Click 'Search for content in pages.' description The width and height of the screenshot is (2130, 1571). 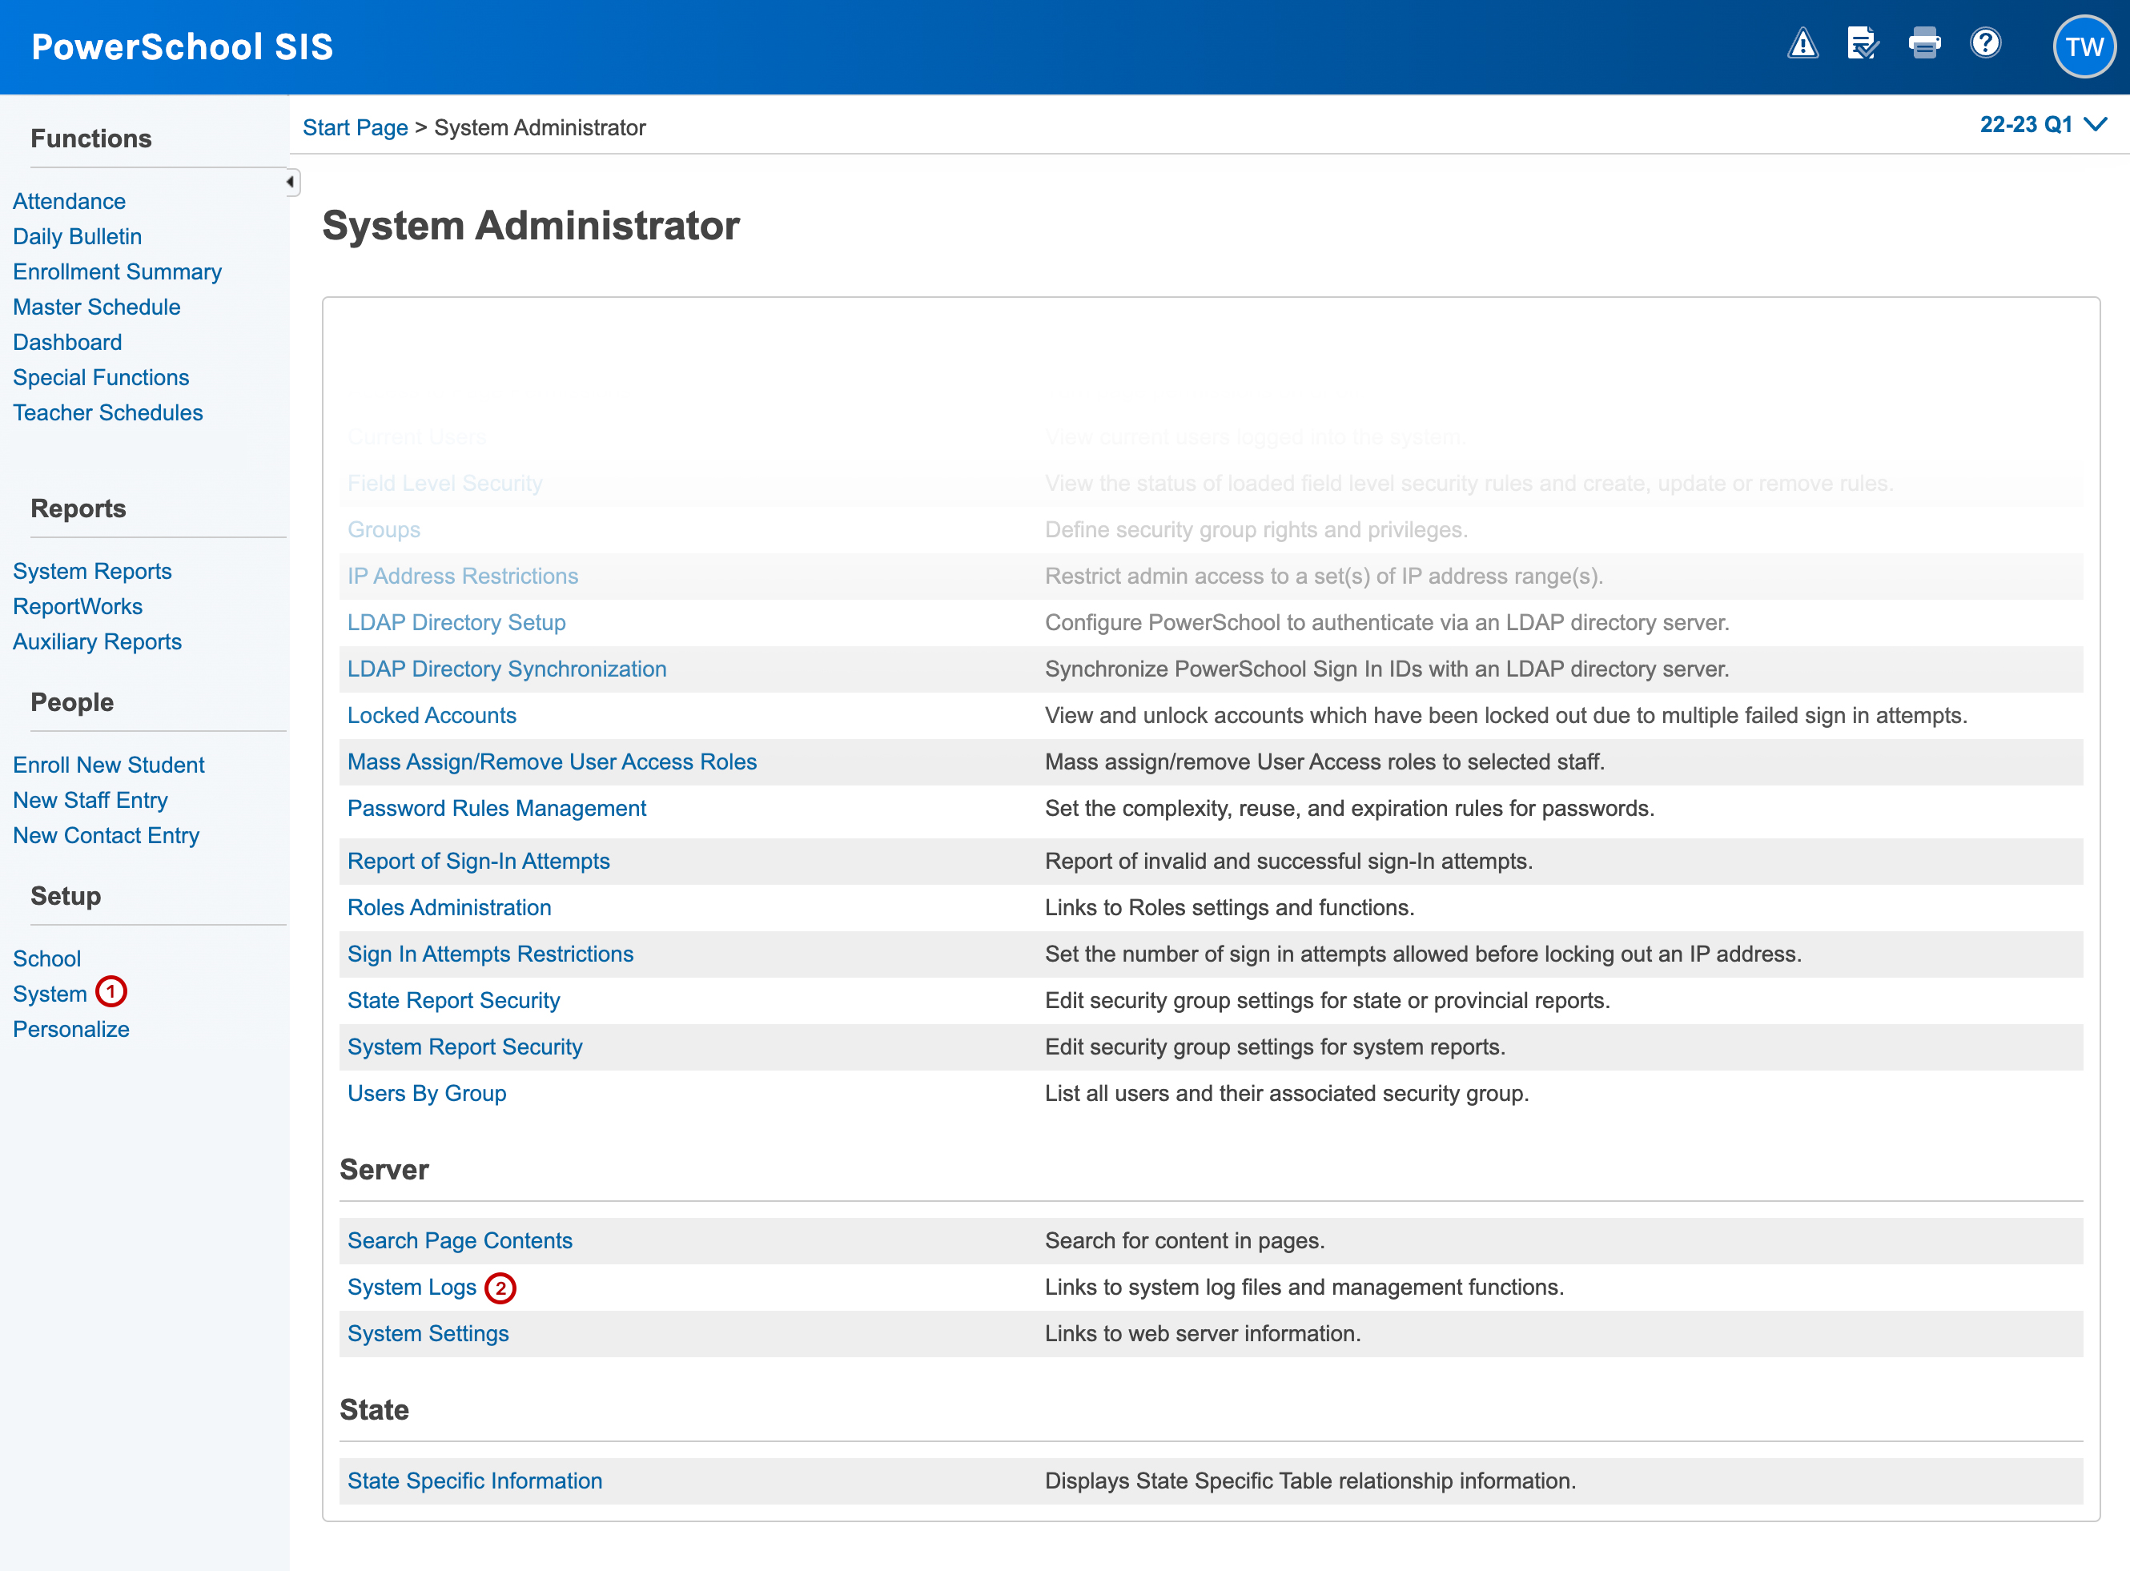(1185, 1241)
